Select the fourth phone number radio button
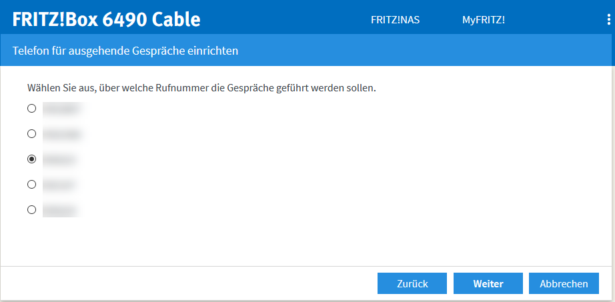615x302 pixels. [x=31, y=184]
